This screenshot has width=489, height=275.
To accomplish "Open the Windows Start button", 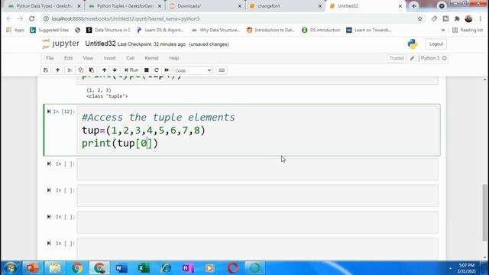I will coord(11,268).
